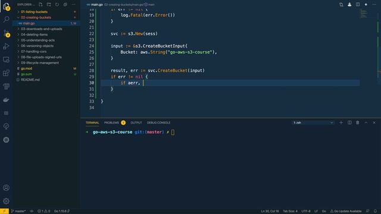The image size is (381, 214).
Task: Click the "go-aws-s3-course" string in line 25
Action: 190,52
